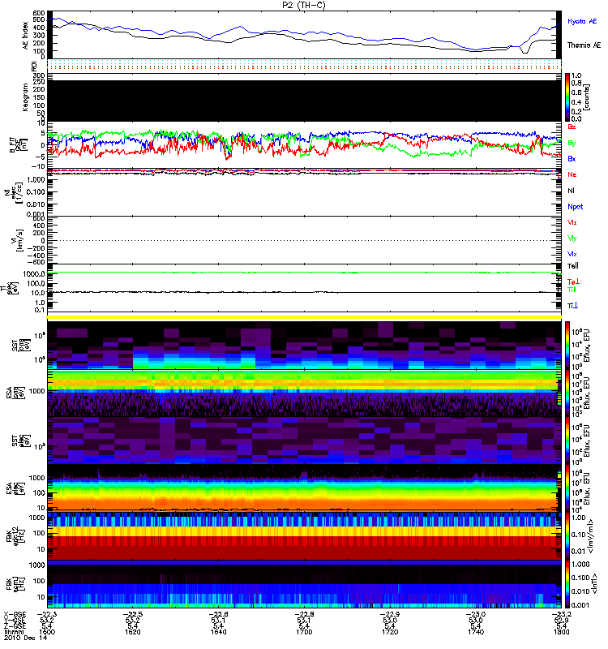
Task: Click the green By legend label
Action: coord(572,143)
